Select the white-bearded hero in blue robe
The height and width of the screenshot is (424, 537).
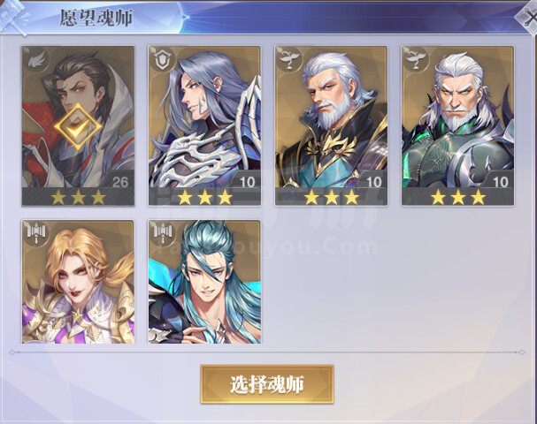coord(331,125)
